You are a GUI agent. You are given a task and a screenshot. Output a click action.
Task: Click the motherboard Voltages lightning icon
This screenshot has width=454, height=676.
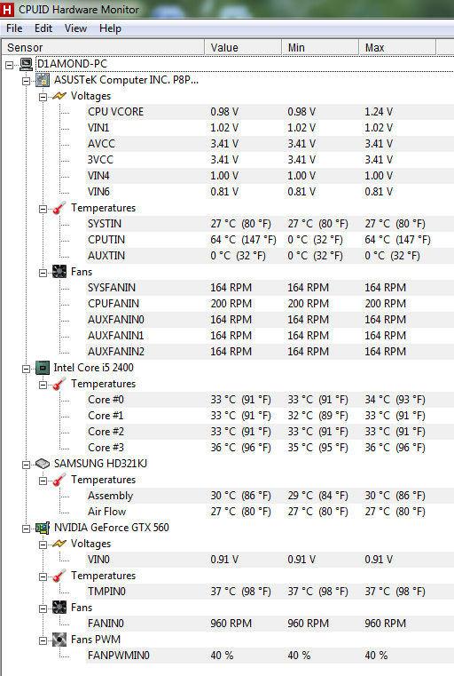pos(59,96)
